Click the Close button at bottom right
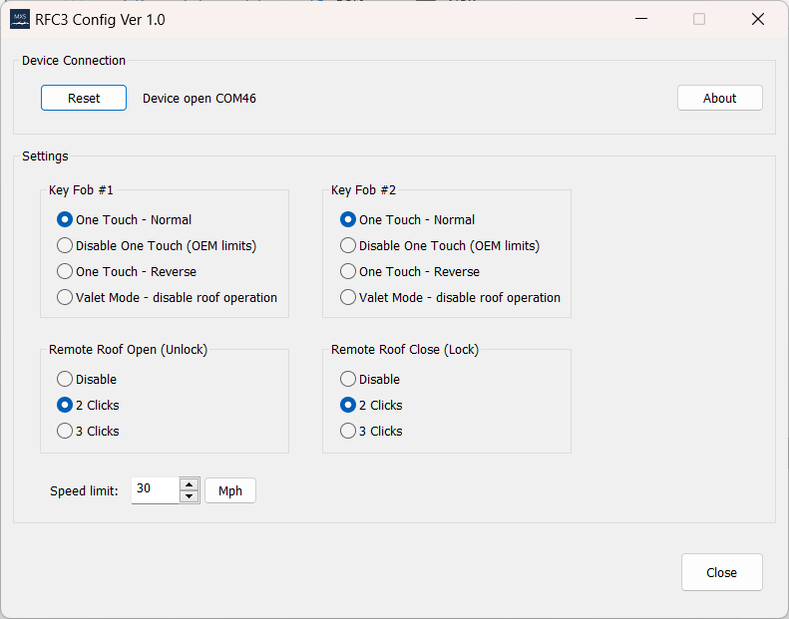 click(x=721, y=572)
